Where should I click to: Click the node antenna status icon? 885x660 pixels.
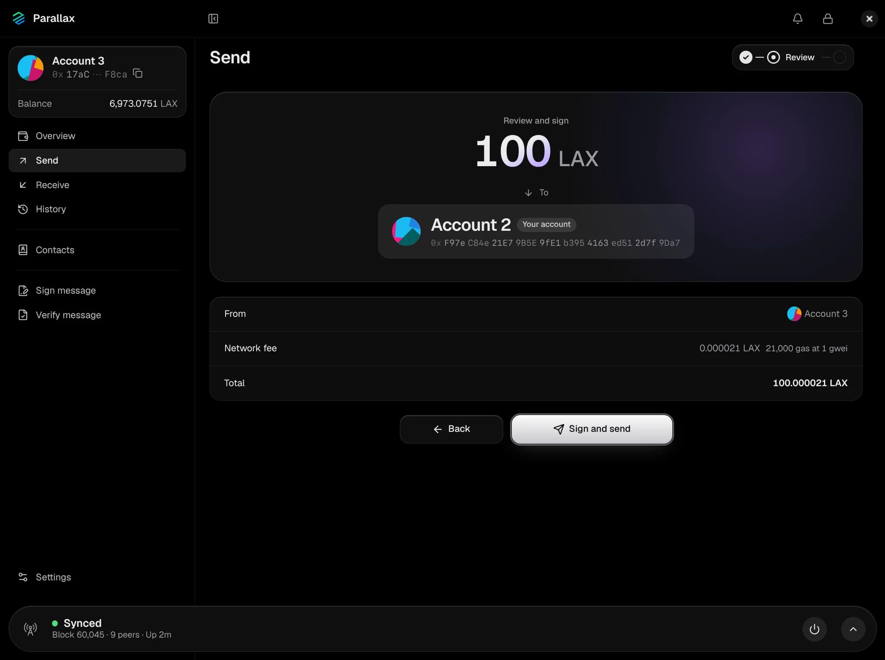(30, 629)
